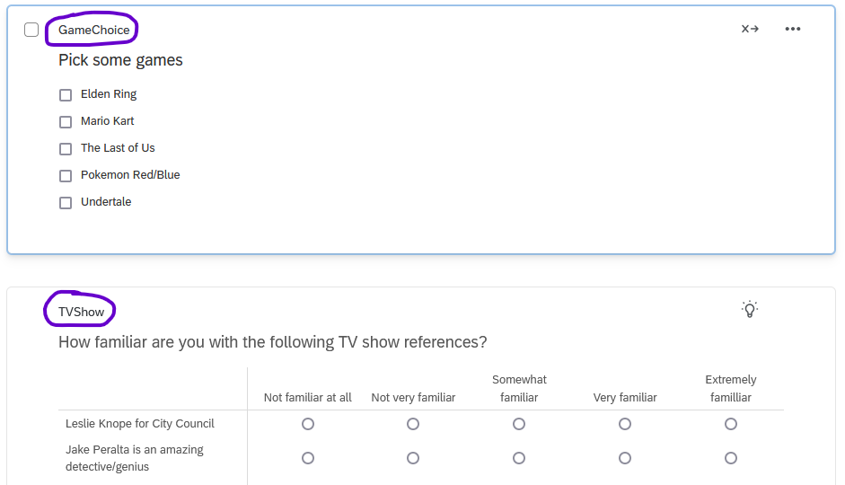Click the skip logic arrow icon
The height and width of the screenshot is (485, 845).
tap(750, 29)
